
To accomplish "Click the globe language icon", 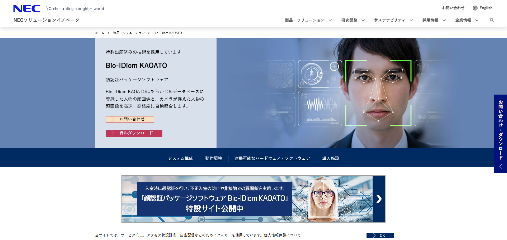I will point(475,8).
